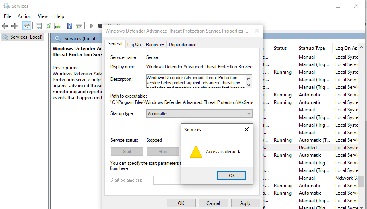
Task: Open the View menu
Action: tap(43, 16)
